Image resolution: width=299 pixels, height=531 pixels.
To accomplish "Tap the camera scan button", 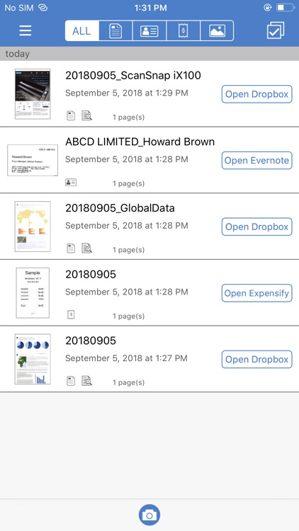I will pos(149,515).
